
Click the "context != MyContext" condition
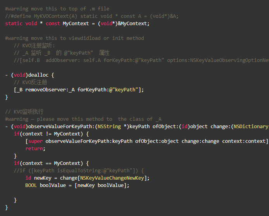(x=52, y=134)
